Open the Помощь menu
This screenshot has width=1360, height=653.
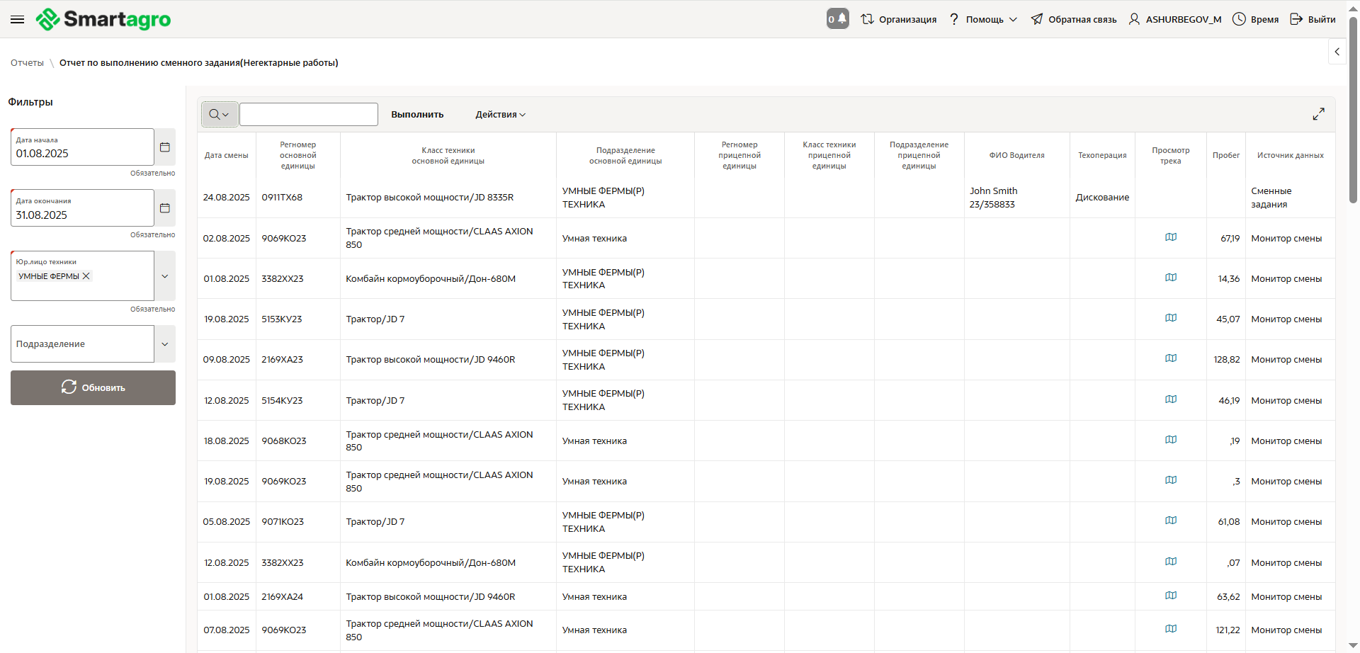[x=984, y=19]
